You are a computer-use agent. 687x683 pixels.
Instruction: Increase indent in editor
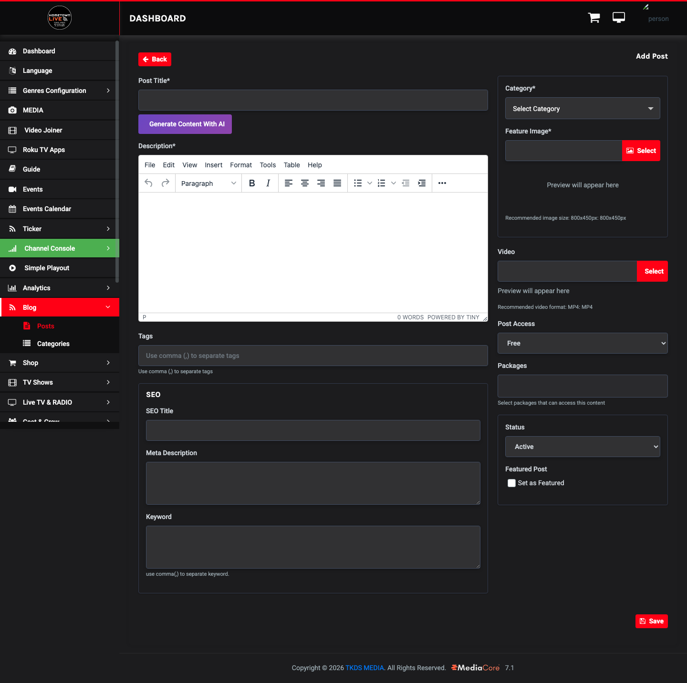(422, 183)
